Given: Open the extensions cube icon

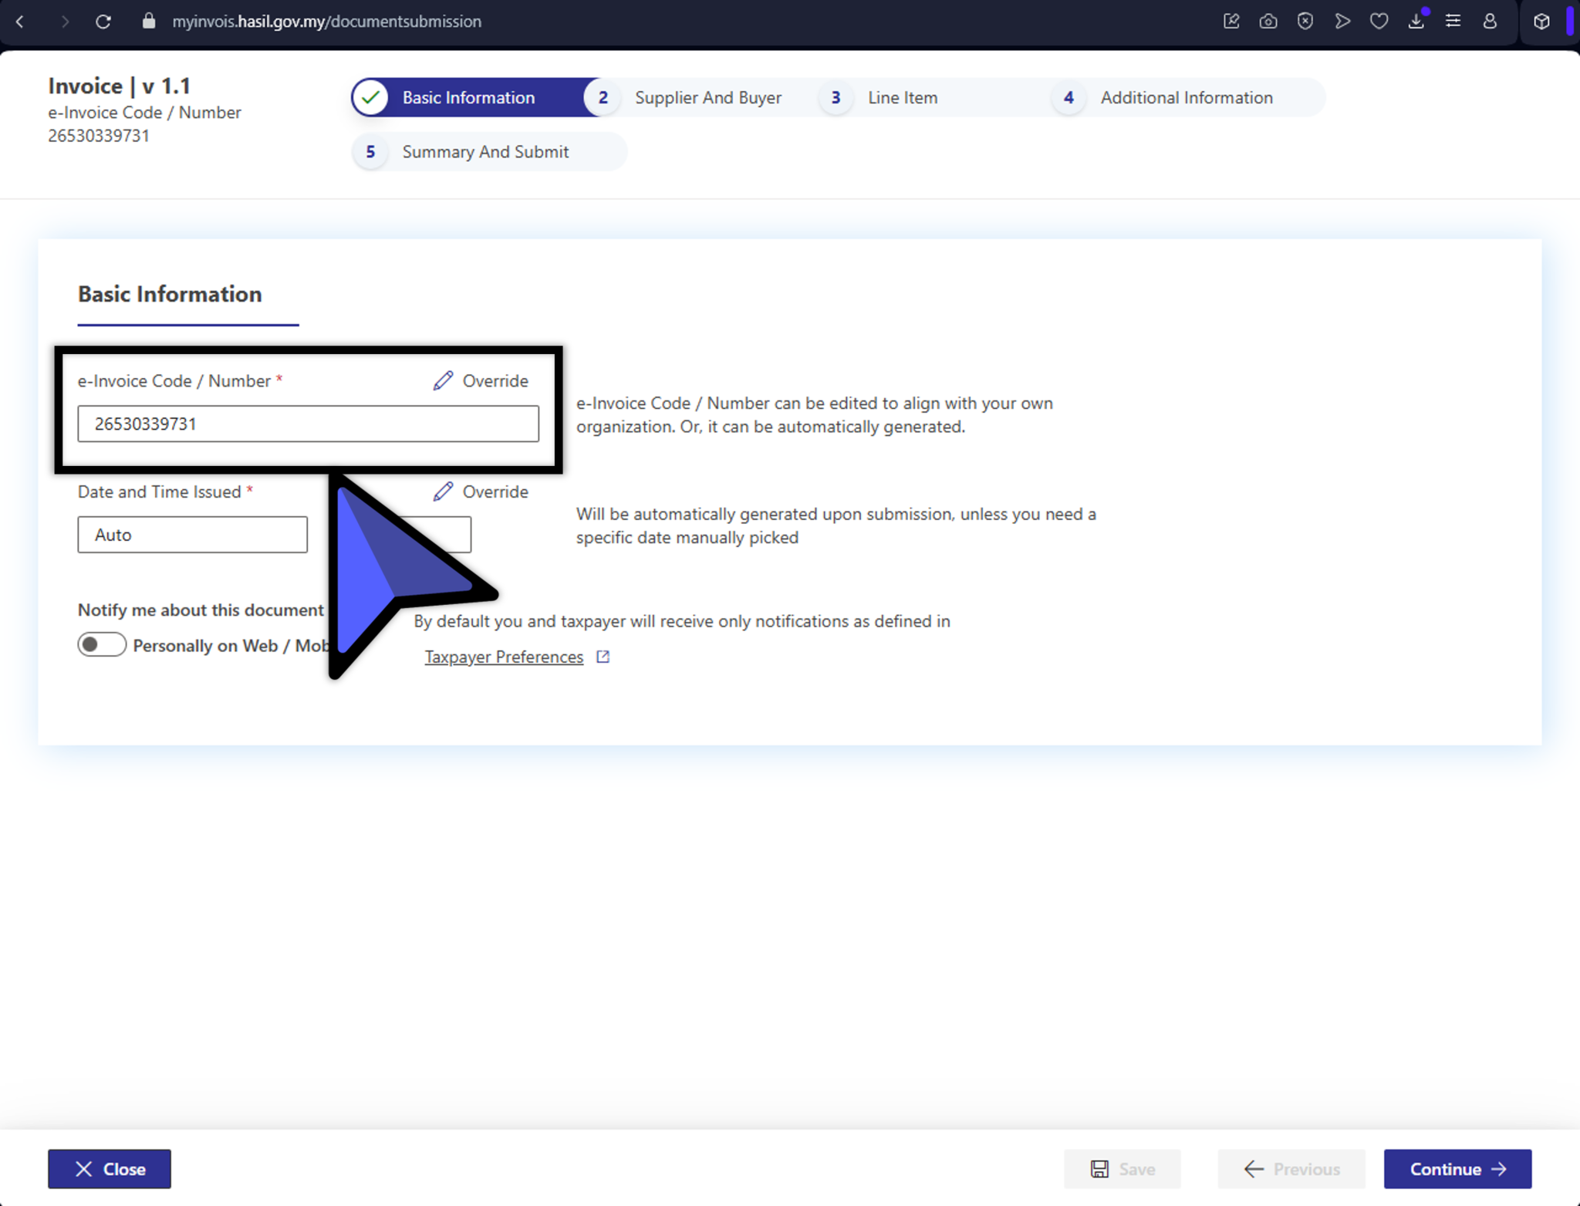Looking at the screenshot, I should pos(1541,22).
